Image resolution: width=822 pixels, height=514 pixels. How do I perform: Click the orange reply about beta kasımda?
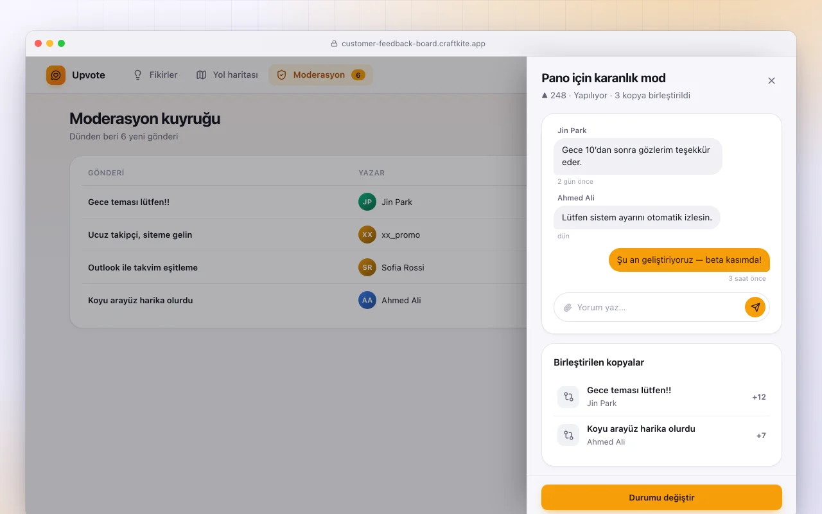(x=689, y=260)
